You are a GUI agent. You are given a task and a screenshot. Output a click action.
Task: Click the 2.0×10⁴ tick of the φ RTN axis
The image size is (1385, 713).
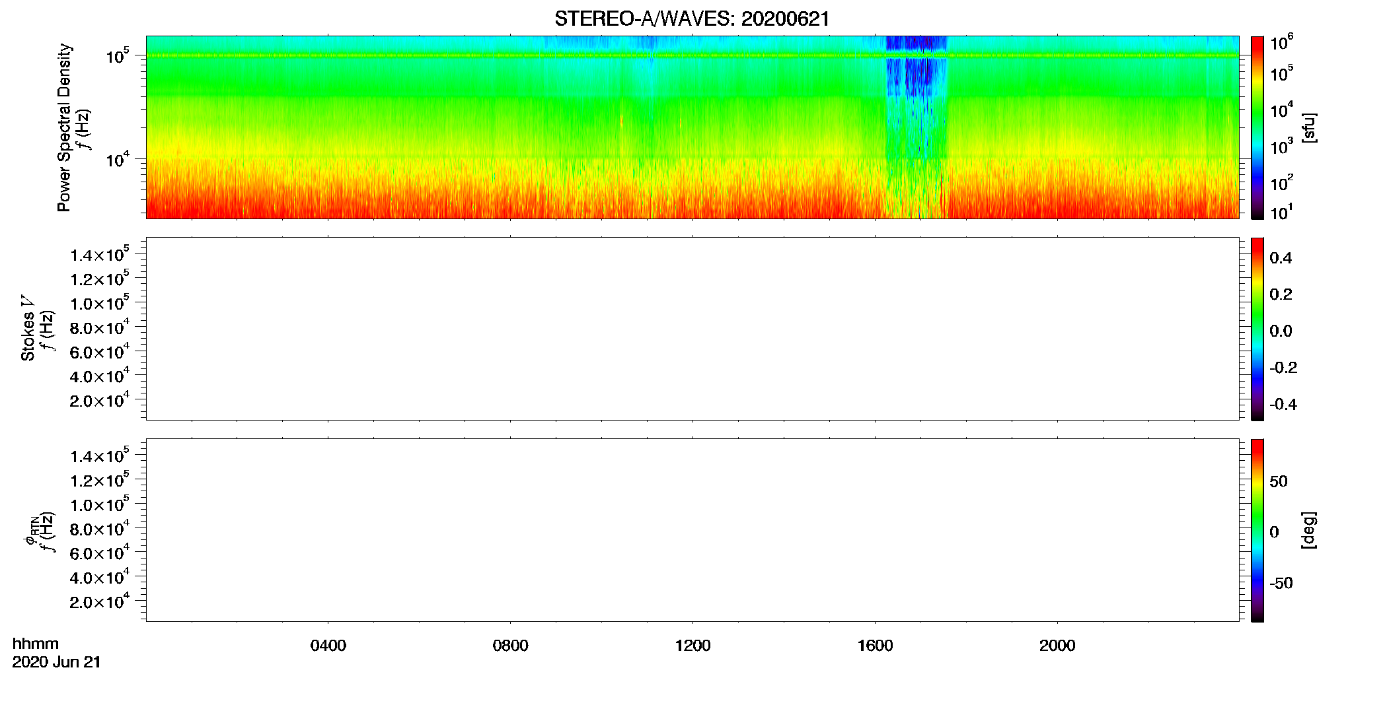pyautogui.click(x=100, y=601)
